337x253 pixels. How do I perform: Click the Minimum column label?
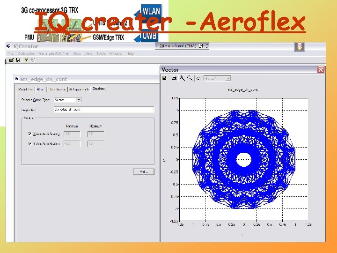click(72, 126)
